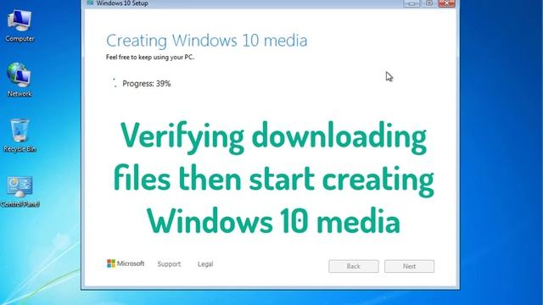
Task: Click the Creating Windows 10 media heading
Action: 206,41
